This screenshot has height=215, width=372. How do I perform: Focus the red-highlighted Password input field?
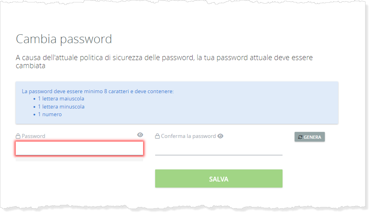(x=79, y=148)
